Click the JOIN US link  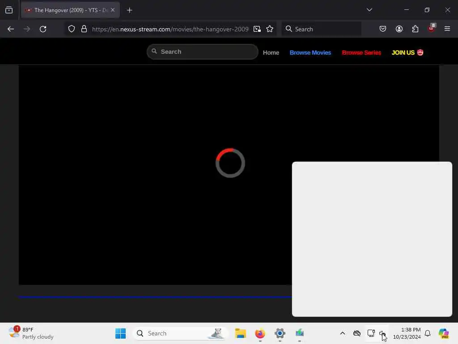click(x=407, y=53)
